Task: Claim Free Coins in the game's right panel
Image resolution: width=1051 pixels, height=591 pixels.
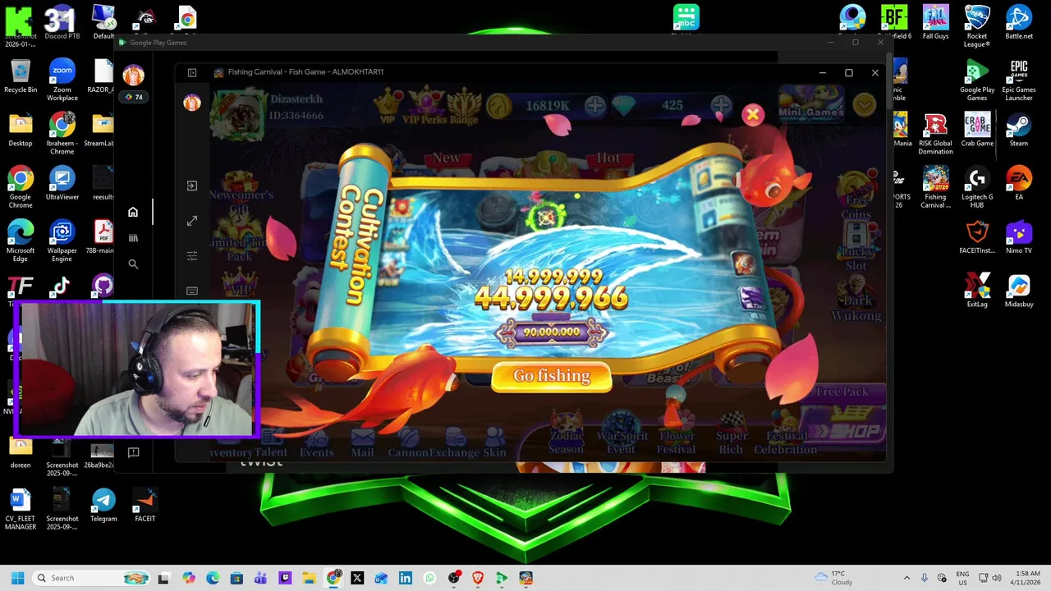Action: pos(856,194)
